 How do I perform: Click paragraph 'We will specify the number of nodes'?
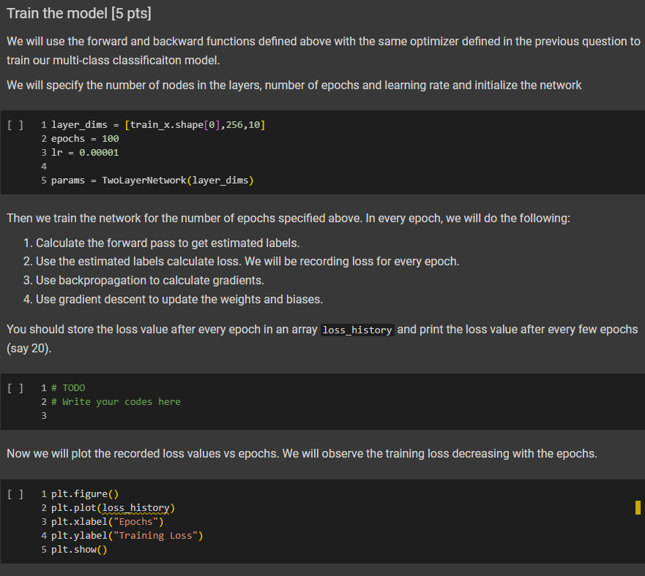(x=294, y=86)
